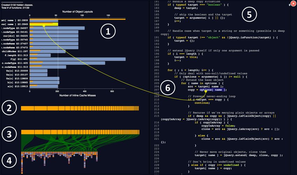This screenshot has width=297, height=175.
Task: Select the f[g] @11:401 label
Action: [19, 59]
